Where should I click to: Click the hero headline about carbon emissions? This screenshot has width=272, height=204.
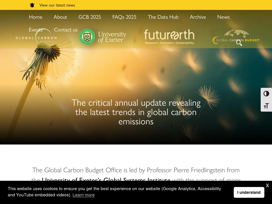tap(136, 112)
